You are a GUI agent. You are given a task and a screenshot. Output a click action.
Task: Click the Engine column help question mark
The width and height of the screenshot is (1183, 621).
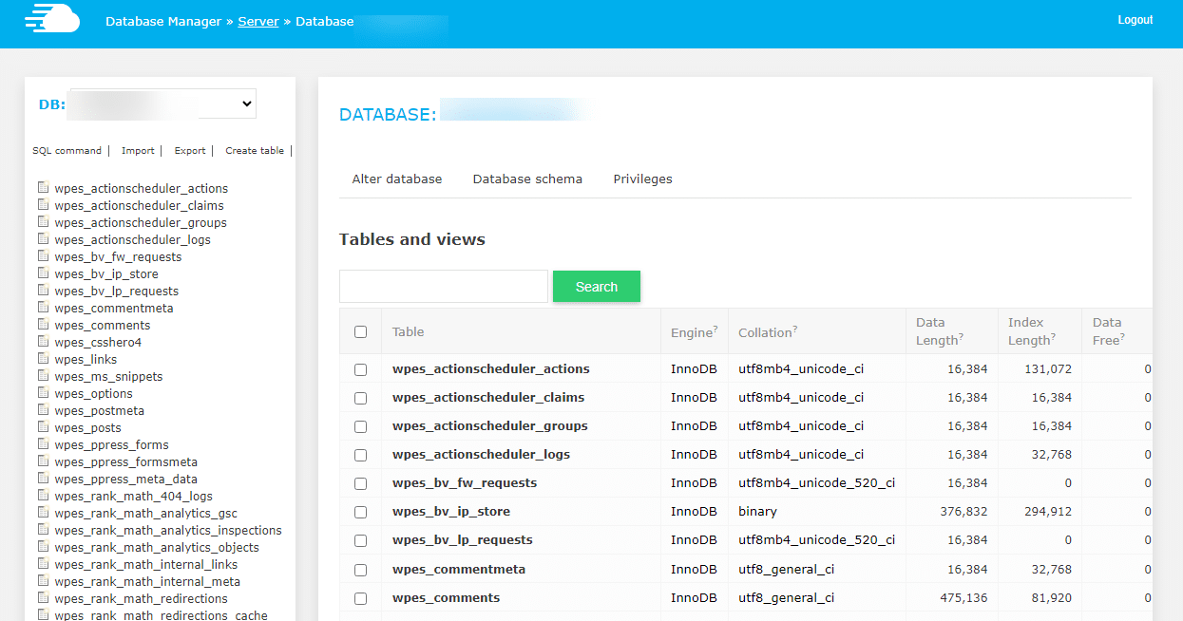[x=715, y=329]
